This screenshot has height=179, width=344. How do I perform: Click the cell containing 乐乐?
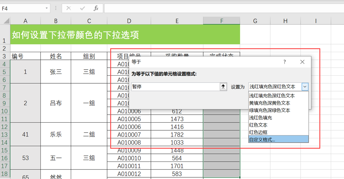tap(56, 134)
